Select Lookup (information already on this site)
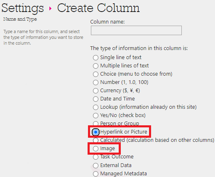Viewport: 215px width, 177px height. [x=95, y=107]
